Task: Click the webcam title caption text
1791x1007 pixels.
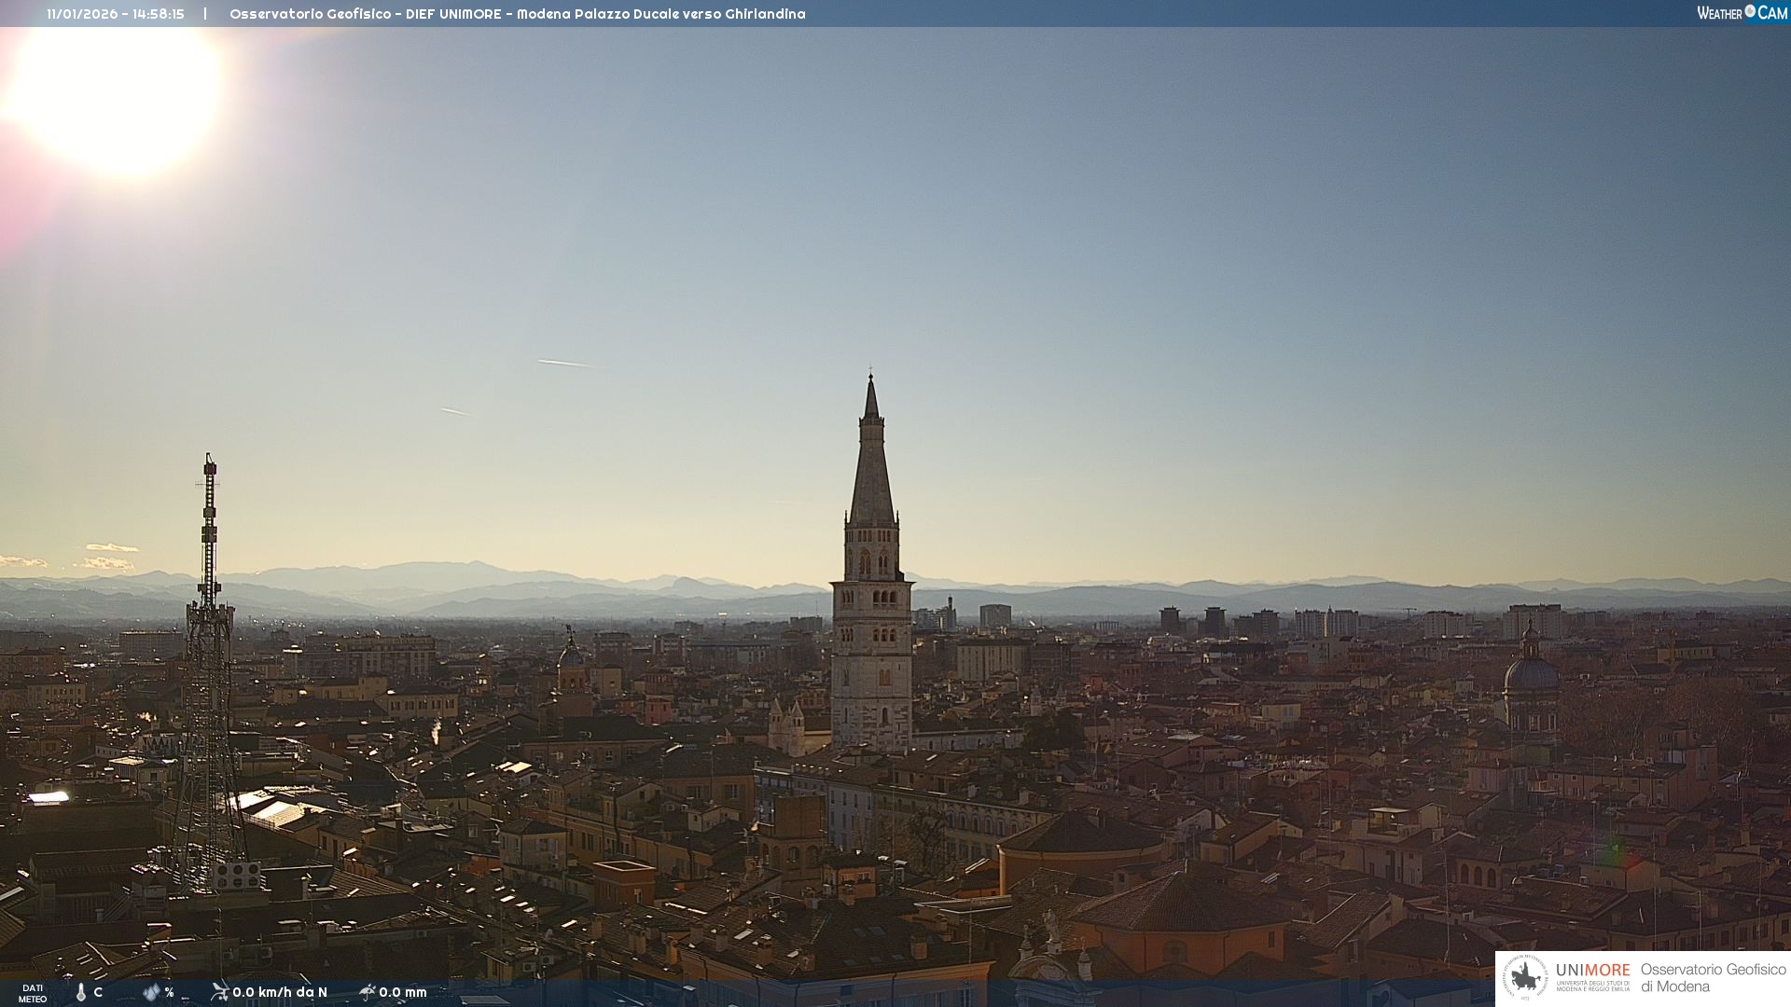Action: (517, 14)
